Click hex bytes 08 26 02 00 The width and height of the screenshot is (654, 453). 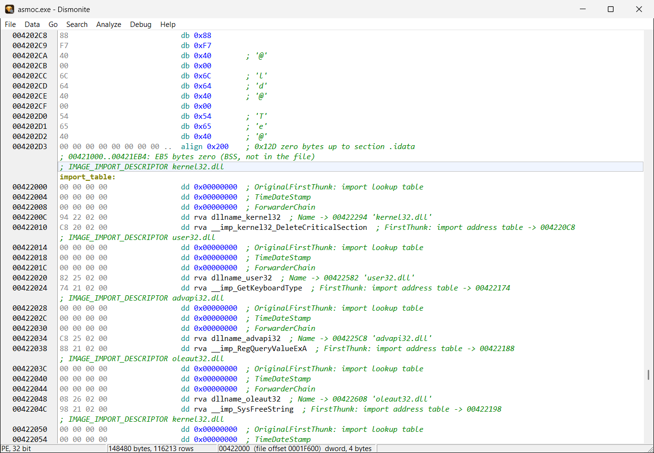tap(84, 399)
